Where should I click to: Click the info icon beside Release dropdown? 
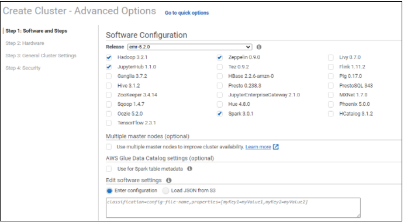click(x=259, y=47)
